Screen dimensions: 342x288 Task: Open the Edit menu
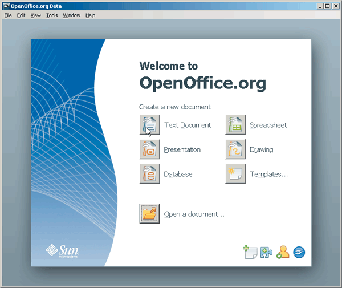tap(21, 15)
